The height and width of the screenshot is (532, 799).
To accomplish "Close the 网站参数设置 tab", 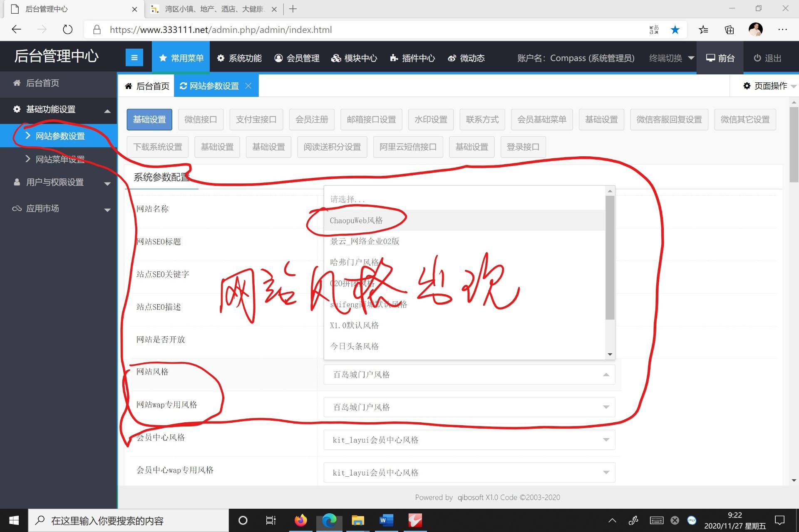I will pos(248,86).
